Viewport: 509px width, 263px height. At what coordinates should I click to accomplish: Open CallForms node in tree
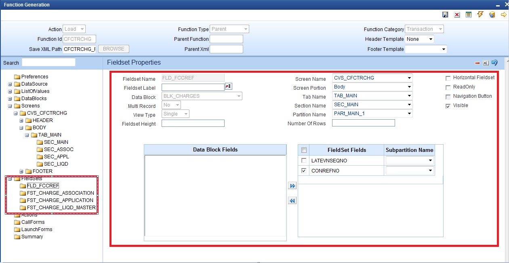33,222
